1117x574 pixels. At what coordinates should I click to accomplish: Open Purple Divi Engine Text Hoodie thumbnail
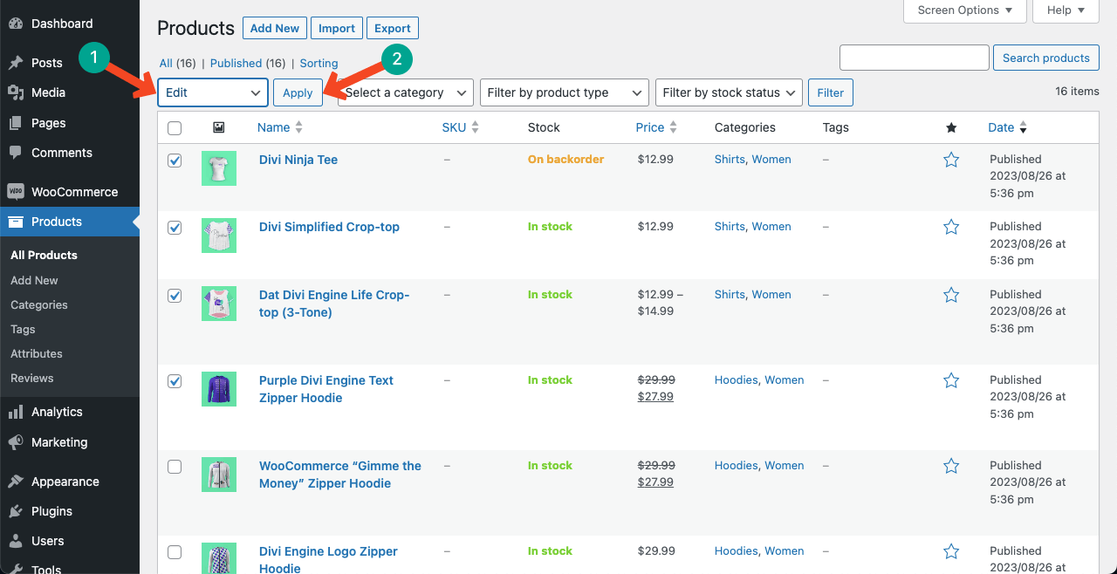tap(219, 389)
